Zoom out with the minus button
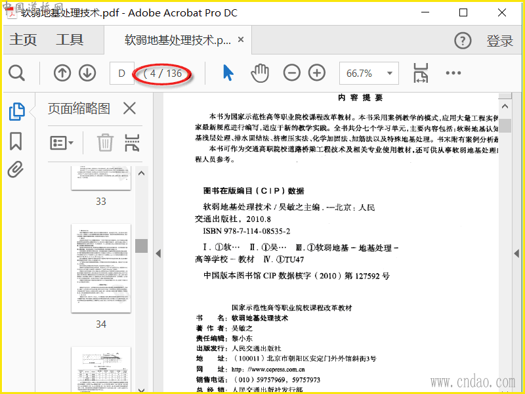Viewport: 525px width, 394px height. pos(291,73)
